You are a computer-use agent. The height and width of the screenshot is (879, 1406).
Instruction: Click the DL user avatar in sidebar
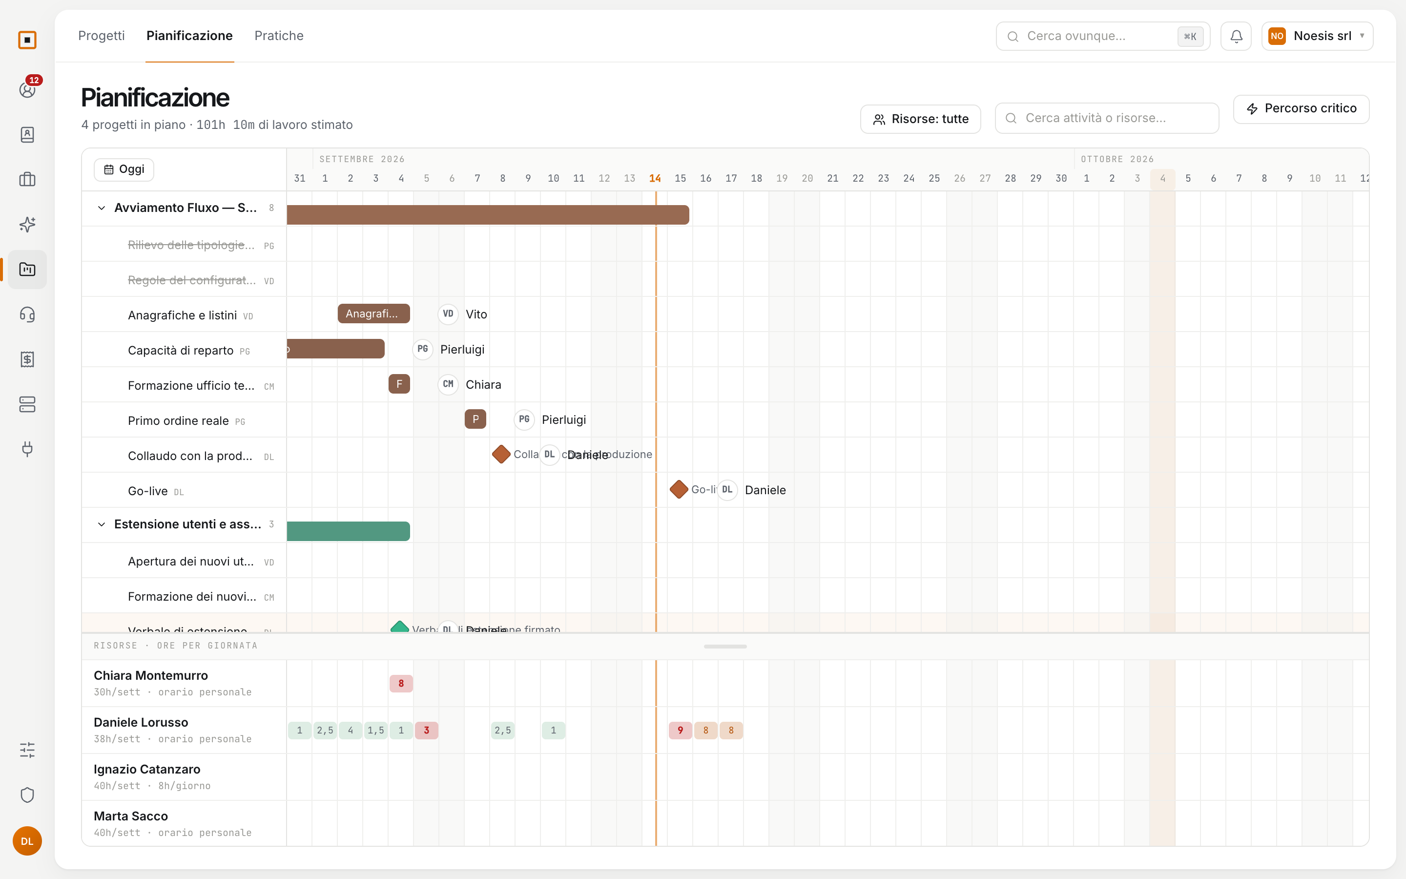[x=27, y=840]
